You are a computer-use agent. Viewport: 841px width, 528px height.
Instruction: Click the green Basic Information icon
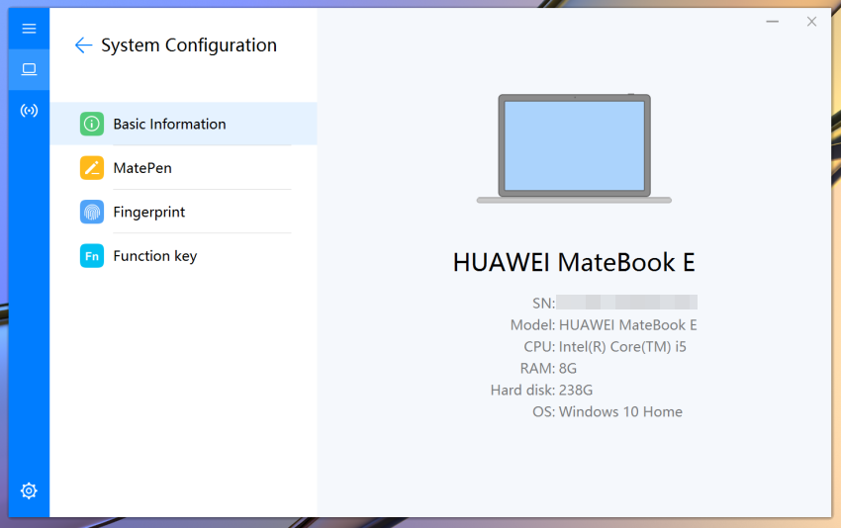[x=92, y=124]
